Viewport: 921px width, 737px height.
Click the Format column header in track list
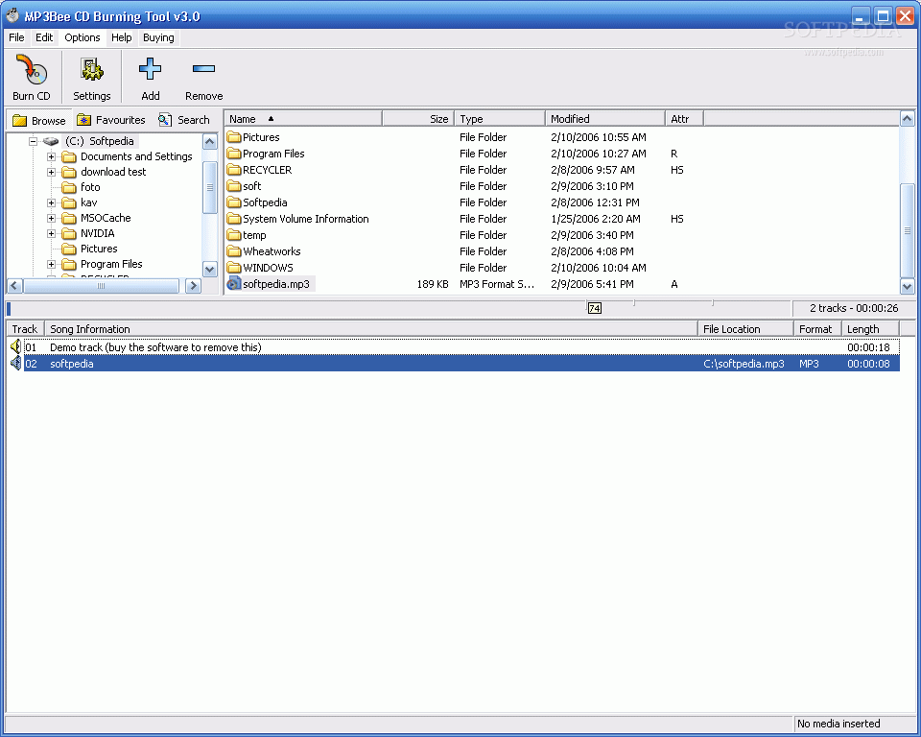click(x=817, y=329)
